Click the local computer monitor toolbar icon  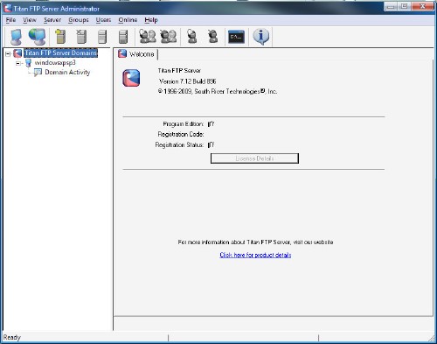click(17, 37)
